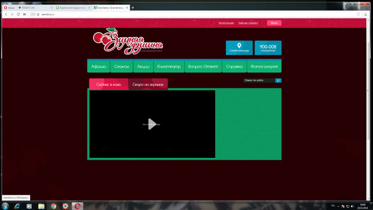Open the Opera Menu button

pyautogui.click(x=9, y=8)
